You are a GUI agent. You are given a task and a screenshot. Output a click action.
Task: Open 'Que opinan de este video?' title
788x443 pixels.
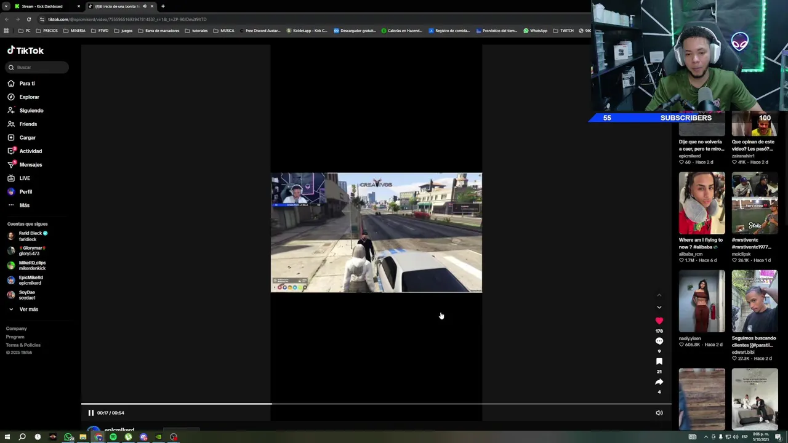[x=753, y=145]
